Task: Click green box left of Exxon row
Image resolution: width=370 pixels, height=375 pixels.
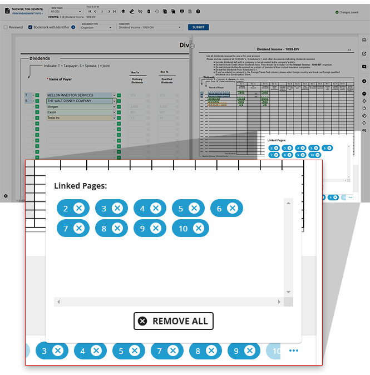Action: coord(37,112)
